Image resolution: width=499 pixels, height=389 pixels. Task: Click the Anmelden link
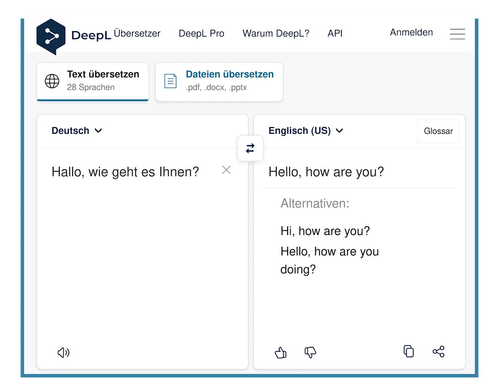coord(411,33)
